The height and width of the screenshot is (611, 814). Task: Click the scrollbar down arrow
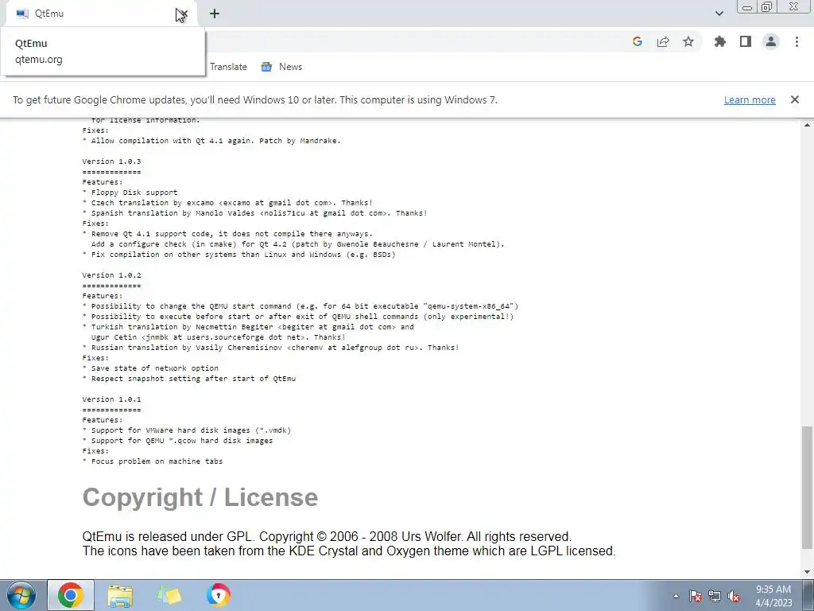(x=808, y=572)
